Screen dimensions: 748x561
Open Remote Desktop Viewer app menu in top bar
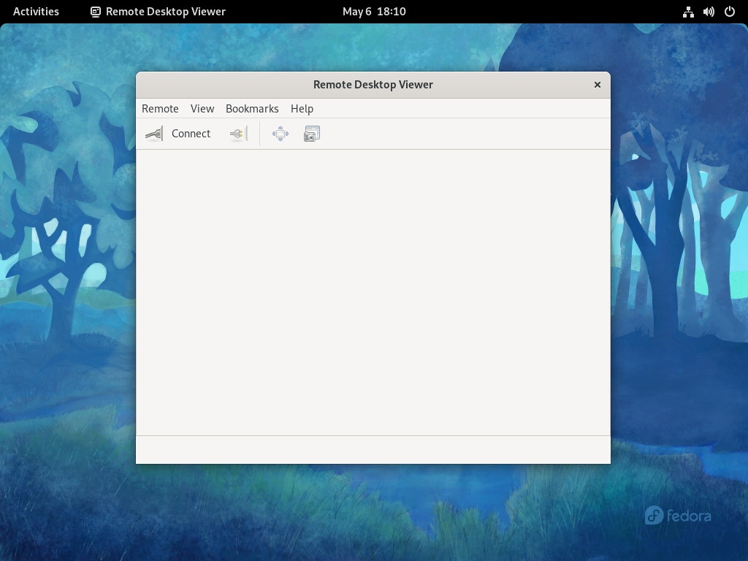pyautogui.click(x=158, y=12)
